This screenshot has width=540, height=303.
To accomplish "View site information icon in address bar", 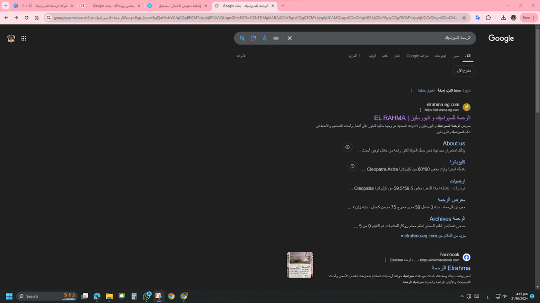I will tap(49, 17).
